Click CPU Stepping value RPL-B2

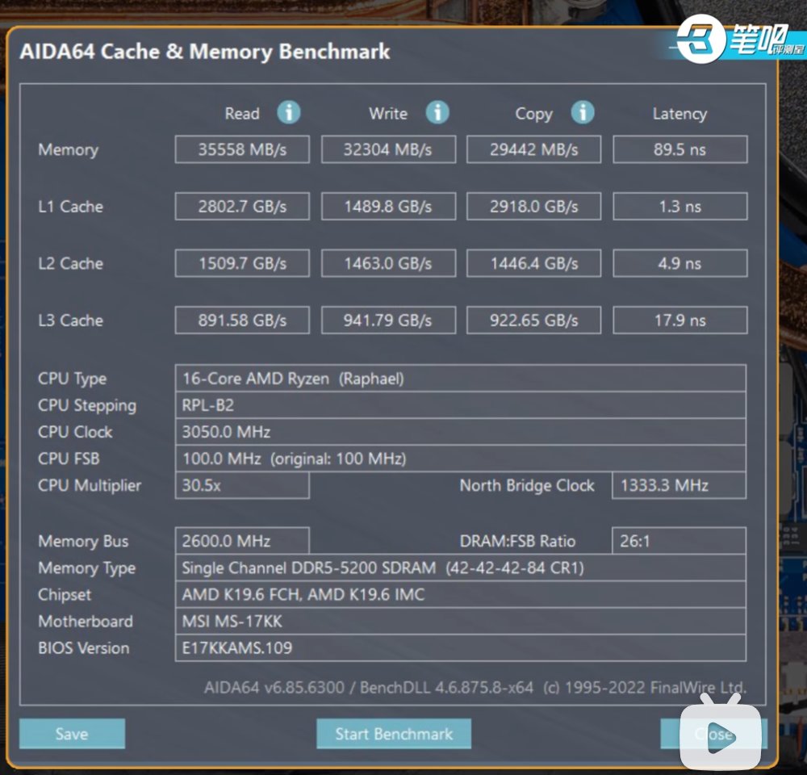[x=461, y=405]
